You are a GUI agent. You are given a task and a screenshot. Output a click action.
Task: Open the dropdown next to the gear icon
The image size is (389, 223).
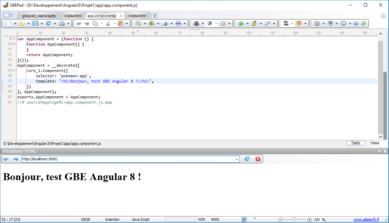pos(324,24)
